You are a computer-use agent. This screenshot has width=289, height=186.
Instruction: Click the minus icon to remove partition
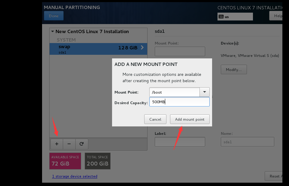pos(69,144)
